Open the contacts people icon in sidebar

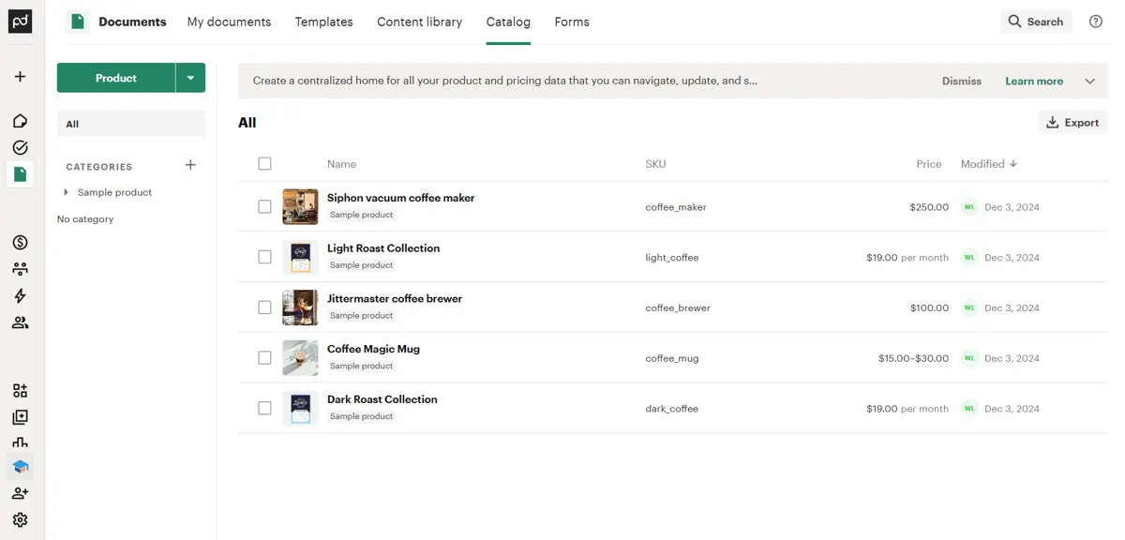pyautogui.click(x=20, y=322)
